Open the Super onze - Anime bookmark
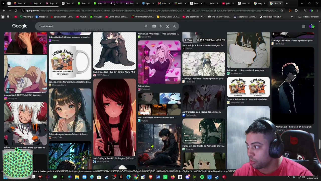321x181 pixels. coord(245,17)
